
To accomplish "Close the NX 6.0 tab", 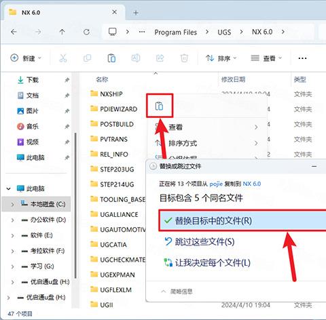I will pos(115,12).
